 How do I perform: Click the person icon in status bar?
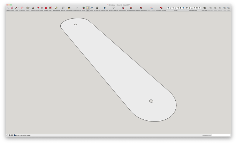[x=12, y=135]
